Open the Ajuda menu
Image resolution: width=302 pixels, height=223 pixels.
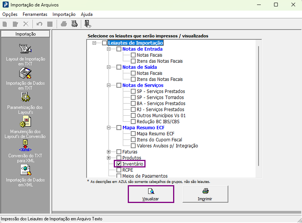point(87,14)
